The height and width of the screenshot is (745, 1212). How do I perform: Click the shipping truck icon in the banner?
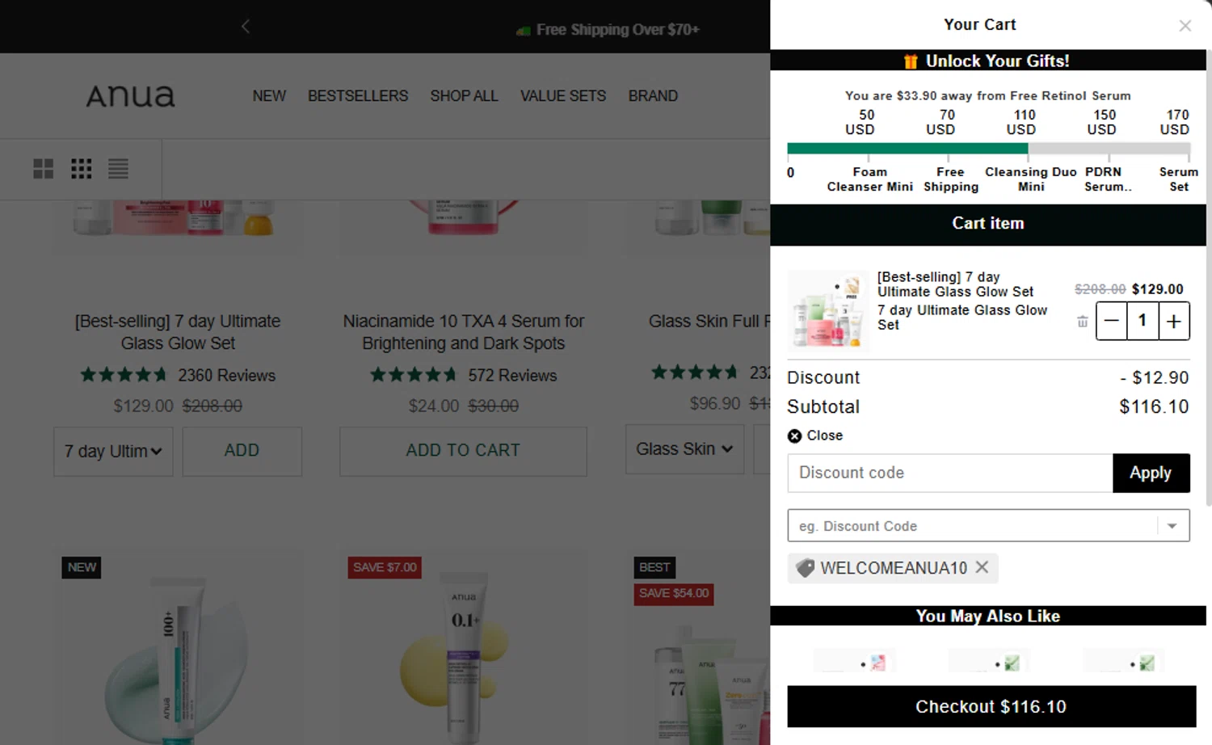(524, 31)
